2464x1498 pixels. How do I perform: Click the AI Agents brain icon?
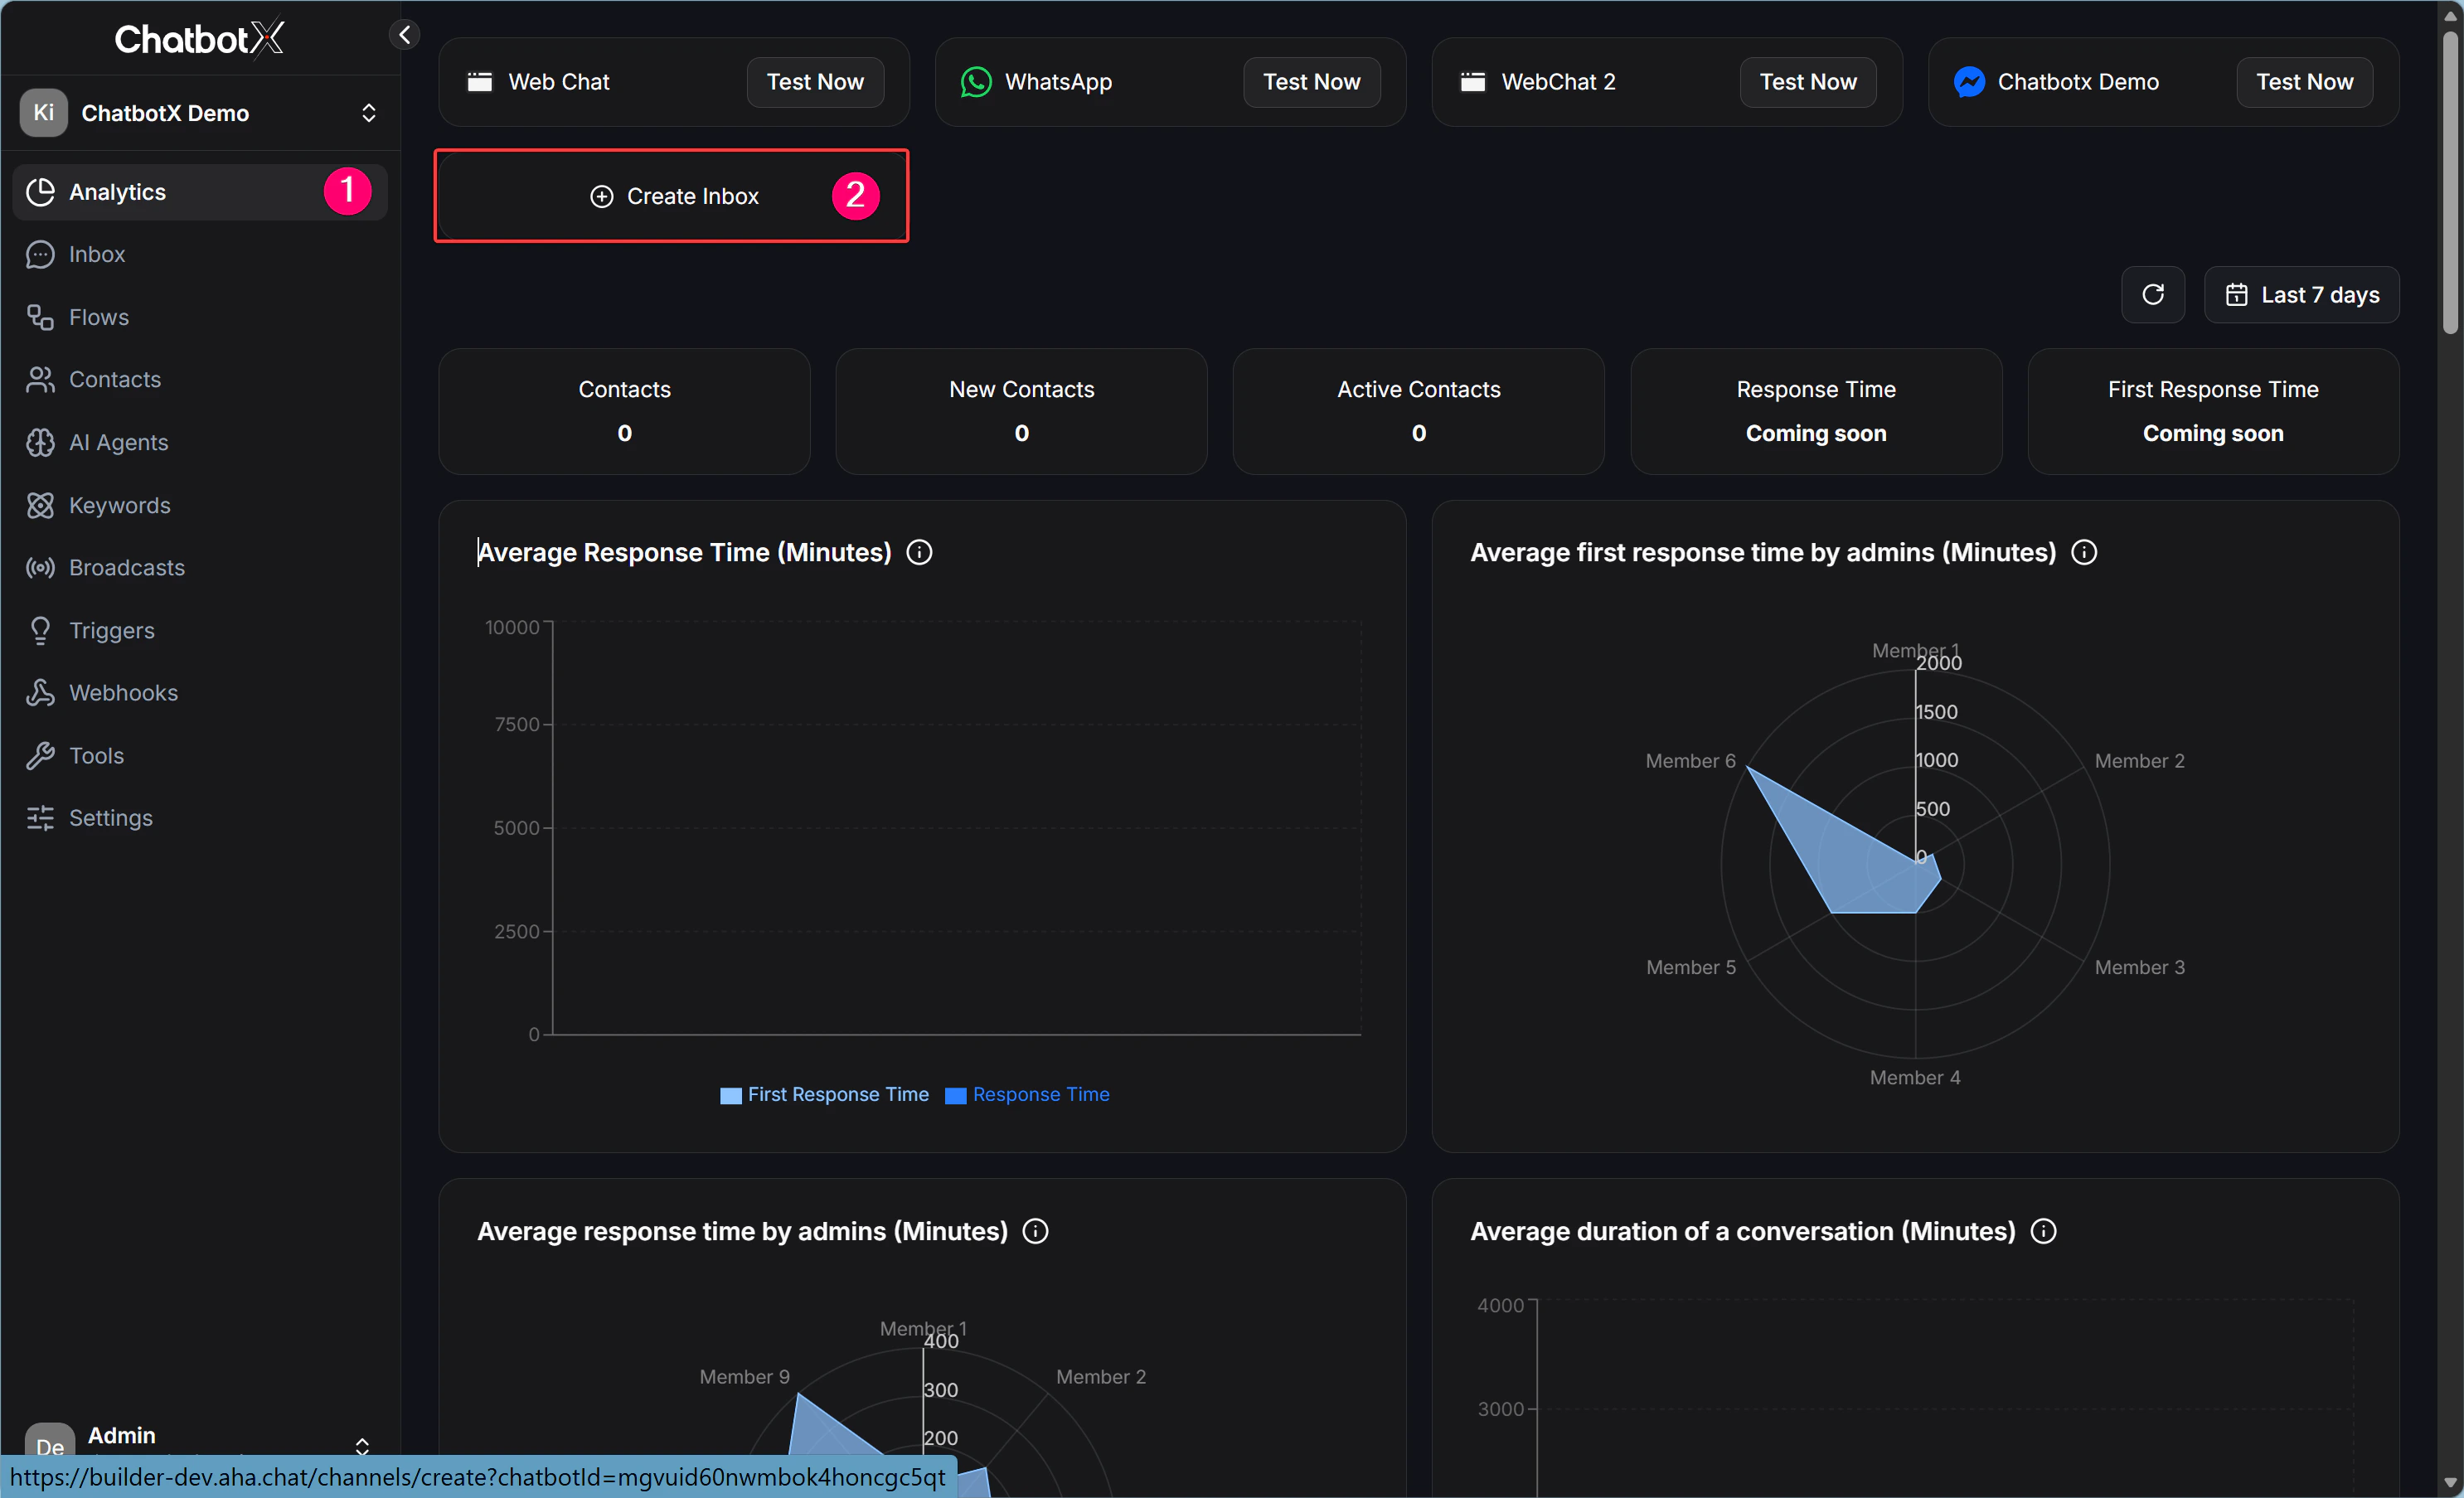click(x=40, y=442)
